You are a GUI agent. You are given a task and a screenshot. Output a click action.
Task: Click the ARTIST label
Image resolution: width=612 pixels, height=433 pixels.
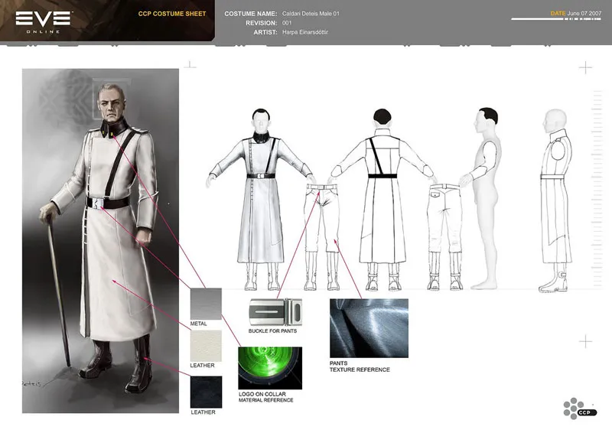265,32
